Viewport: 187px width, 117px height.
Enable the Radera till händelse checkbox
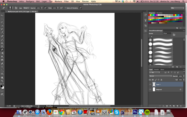pyautogui.click(x=65, y=8)
